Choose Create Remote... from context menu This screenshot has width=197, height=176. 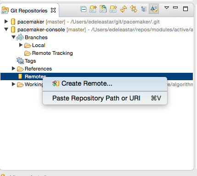coord(105,84)
